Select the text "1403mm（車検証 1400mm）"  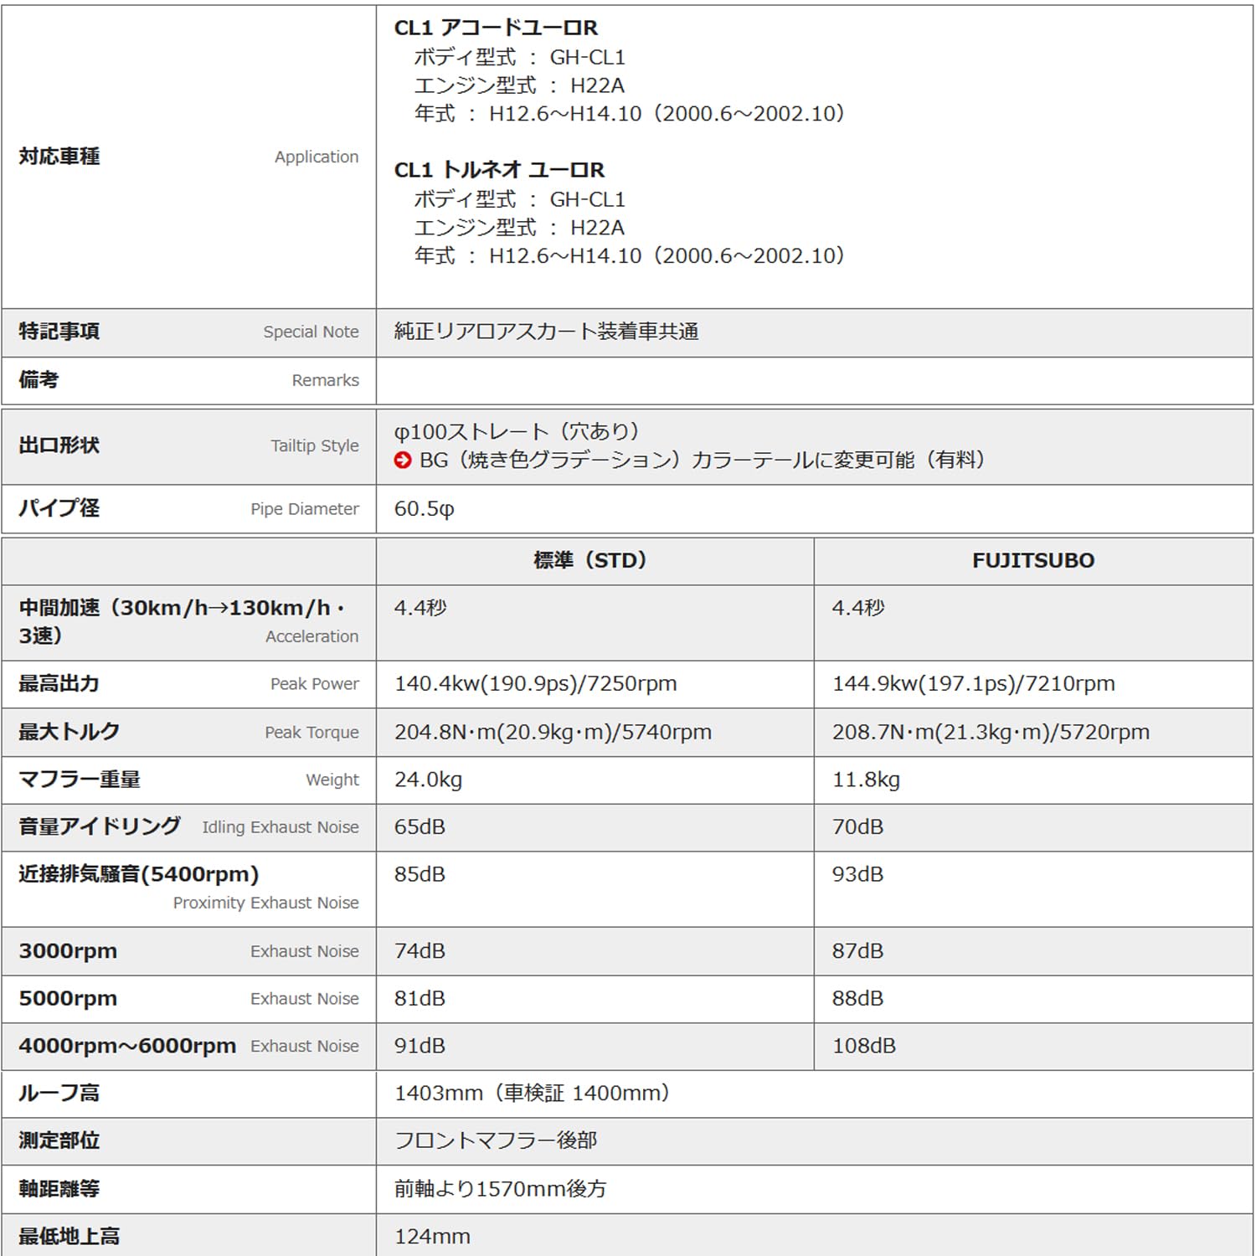click(x=533, y=1094)
